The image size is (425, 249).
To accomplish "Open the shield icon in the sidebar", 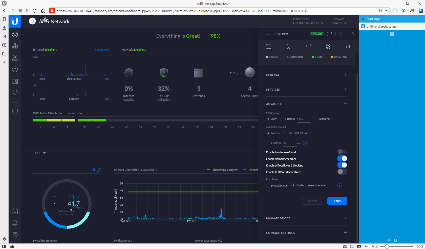I will click(x=15, y=111).
